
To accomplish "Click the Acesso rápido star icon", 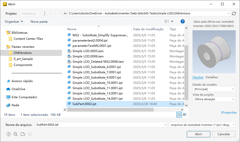I will pos(9,81).
